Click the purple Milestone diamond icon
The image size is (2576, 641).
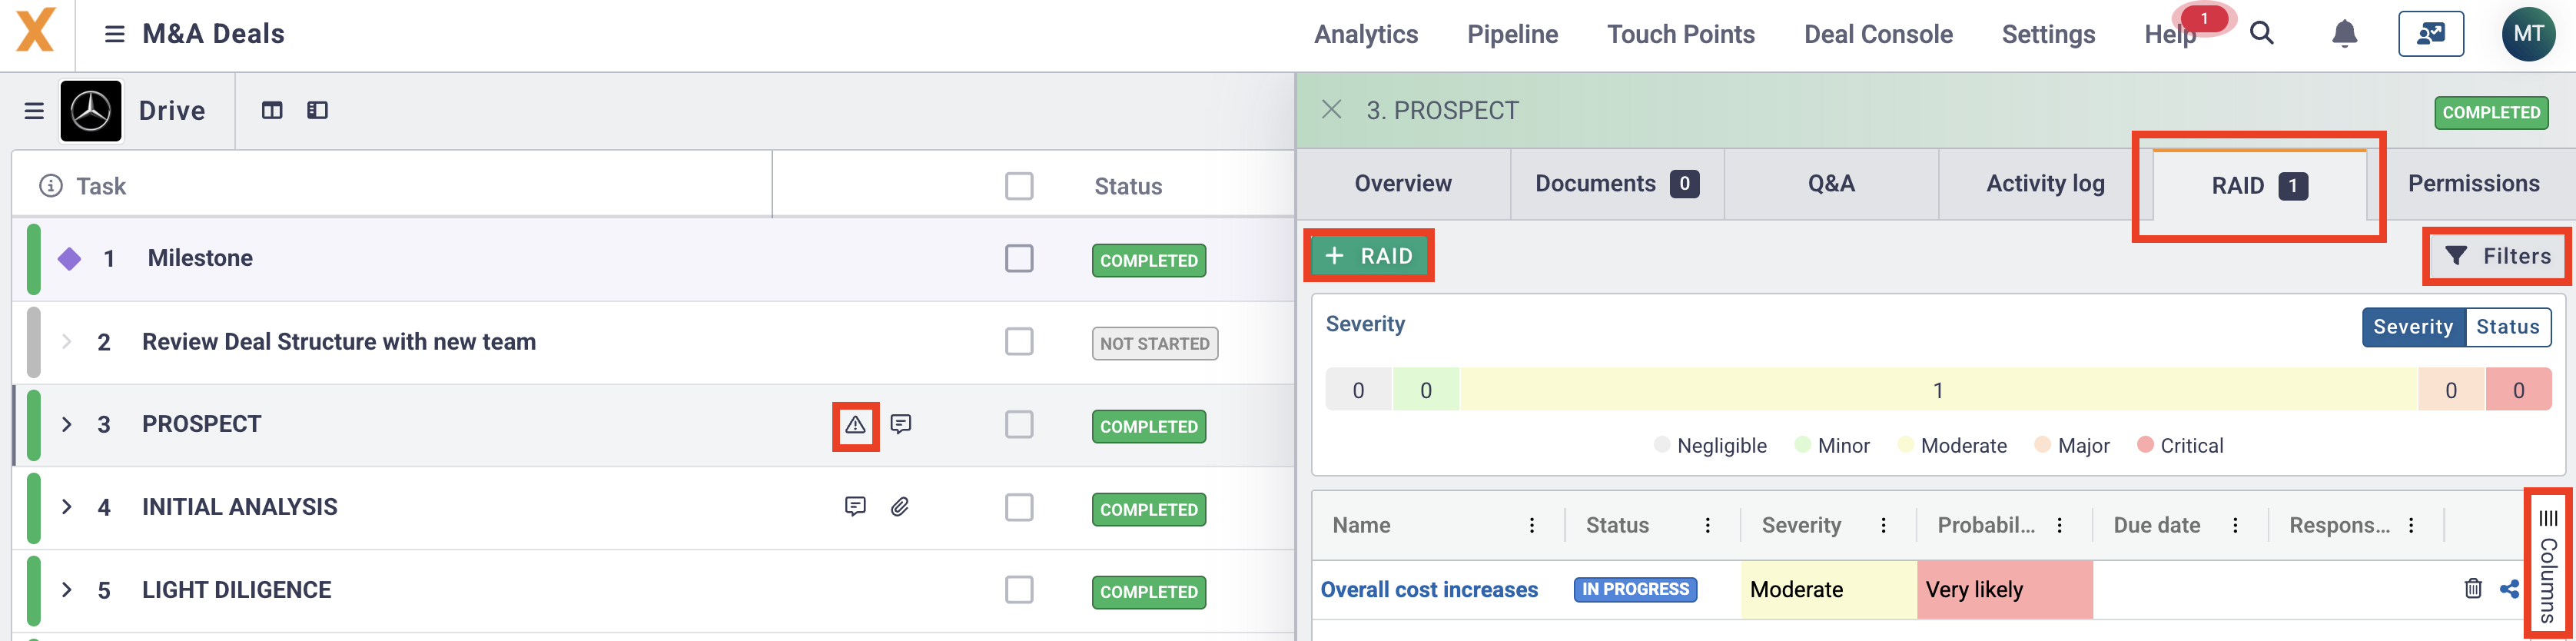(69, 259)
